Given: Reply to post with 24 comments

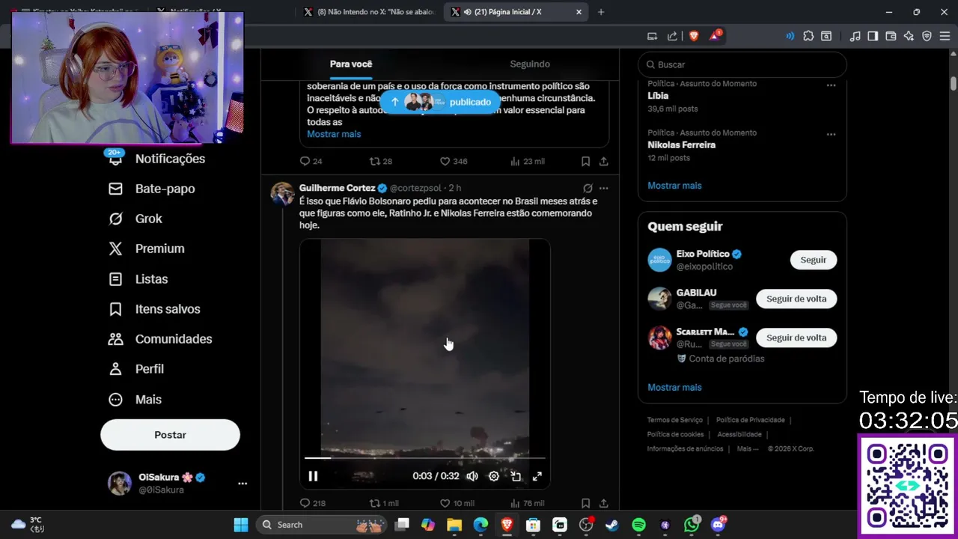Looking at the screenshot, I should coord(311,161).
